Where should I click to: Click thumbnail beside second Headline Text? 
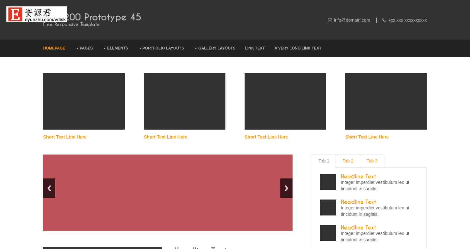coord(328,207)
